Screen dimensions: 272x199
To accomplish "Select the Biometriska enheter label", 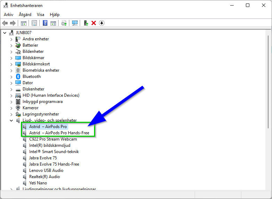I will [41, 70].
